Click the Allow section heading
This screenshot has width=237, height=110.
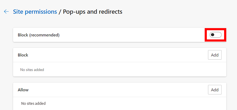coord(23,90)
